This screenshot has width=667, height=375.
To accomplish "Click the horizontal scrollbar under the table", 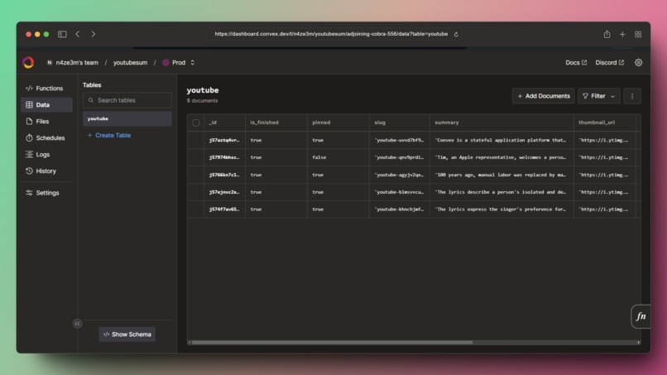I will 332,342.
